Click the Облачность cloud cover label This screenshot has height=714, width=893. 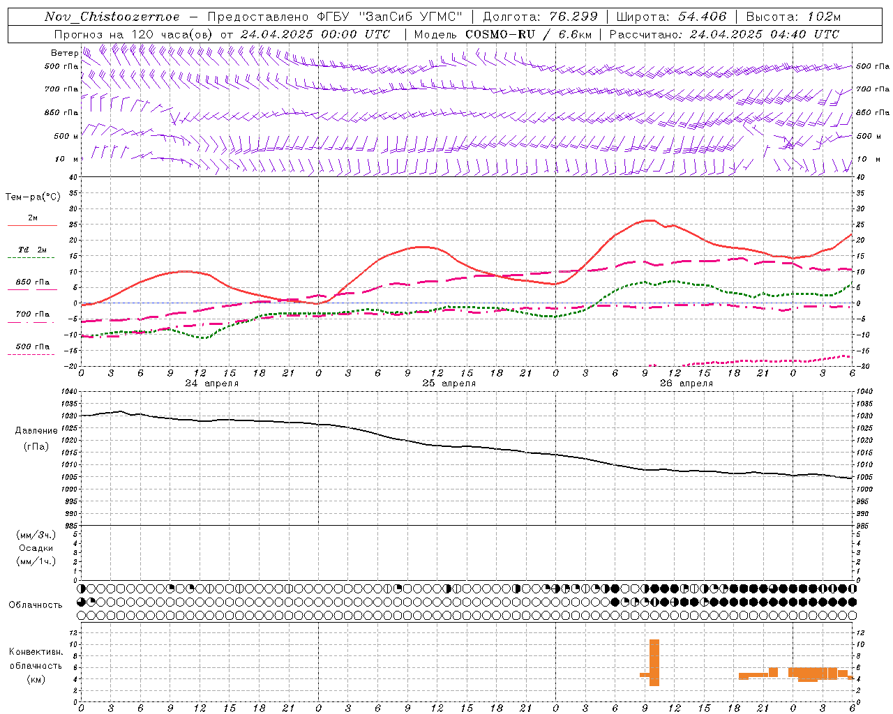(36, 605)
